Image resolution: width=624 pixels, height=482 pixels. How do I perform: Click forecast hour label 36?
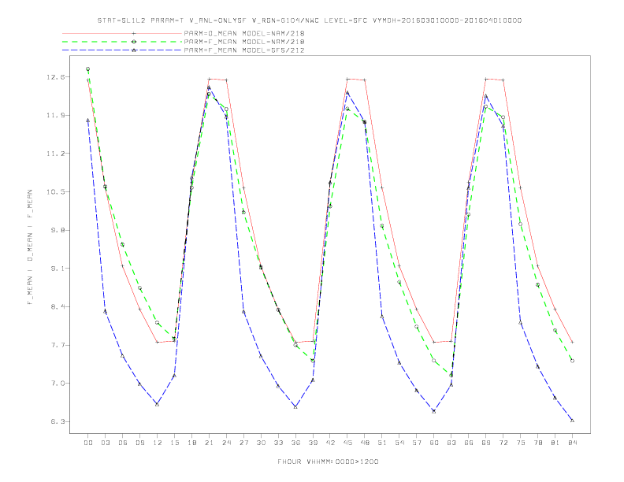295,443
